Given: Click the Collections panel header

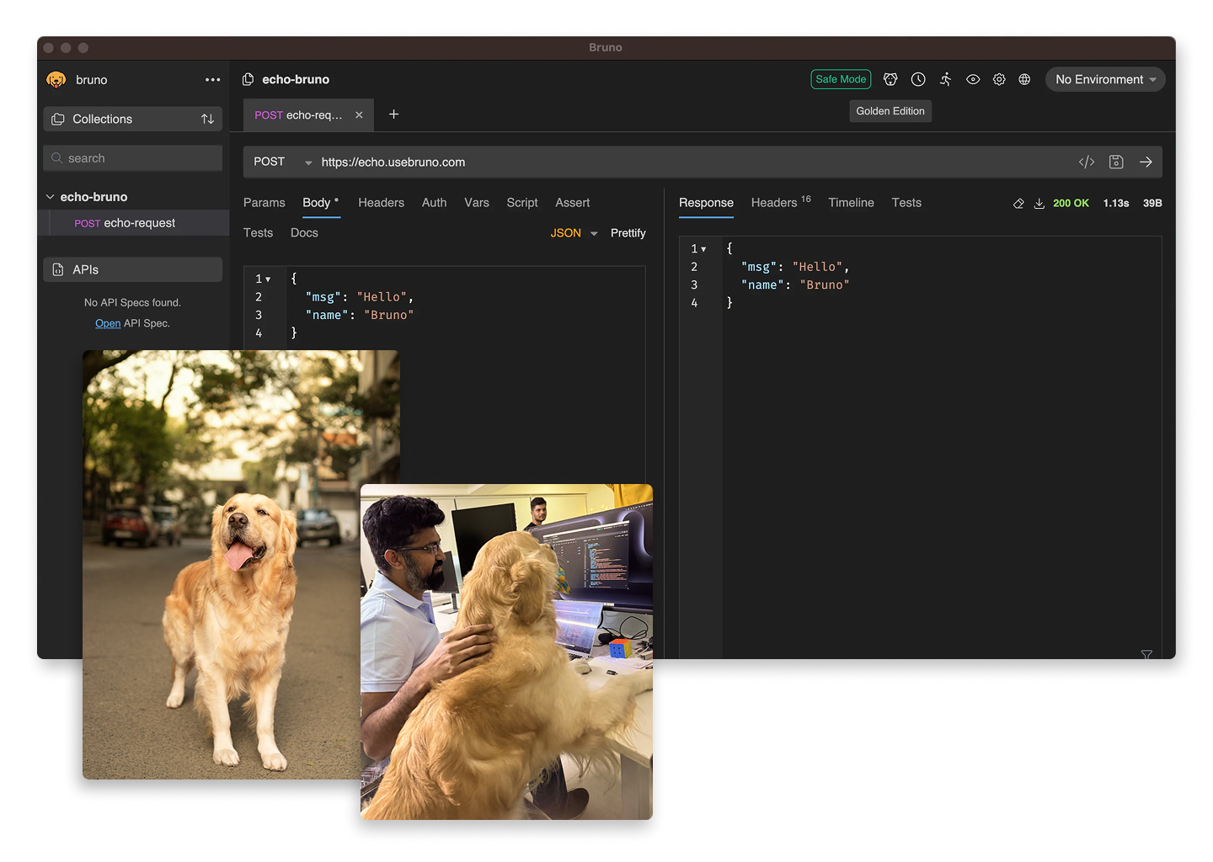Looking at the screenshot, I should coord(132,119).
